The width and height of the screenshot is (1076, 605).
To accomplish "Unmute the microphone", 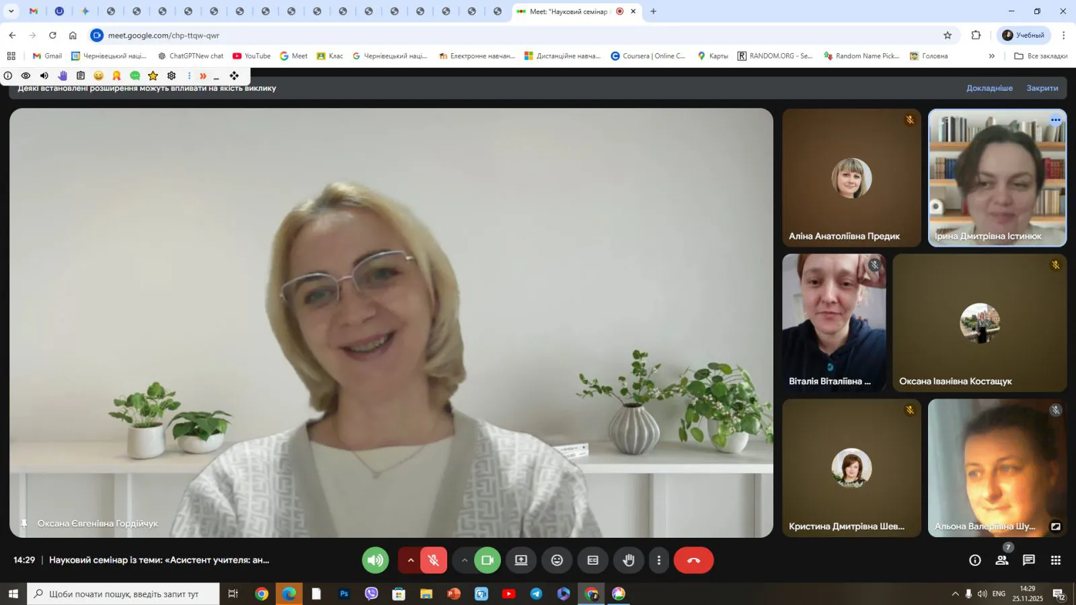I will pos(434,560).
